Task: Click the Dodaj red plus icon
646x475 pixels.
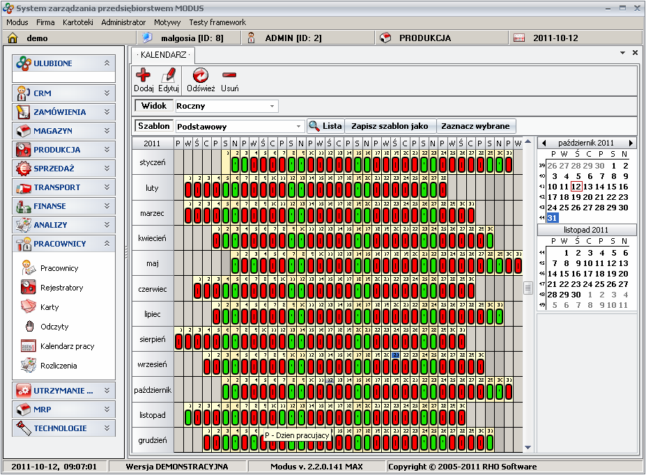Action: pyautogui.click(x=143, y=76)
